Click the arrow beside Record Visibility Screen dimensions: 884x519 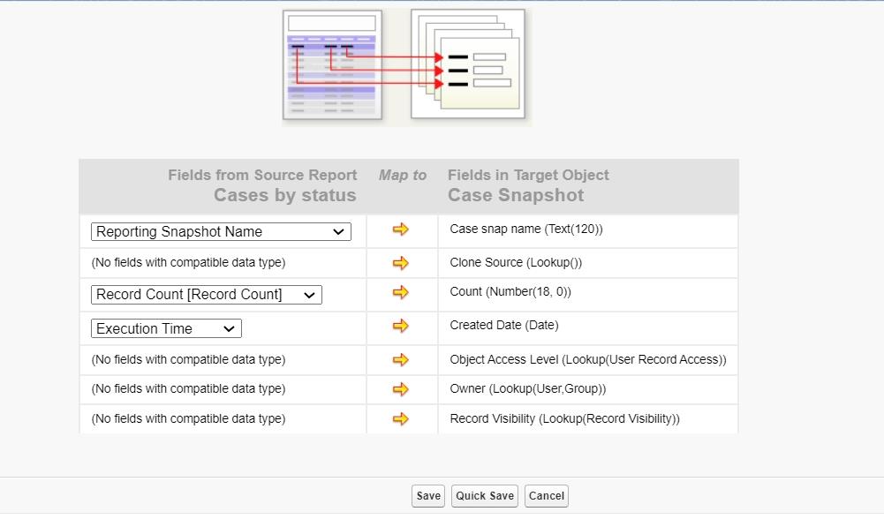[401, 419]
